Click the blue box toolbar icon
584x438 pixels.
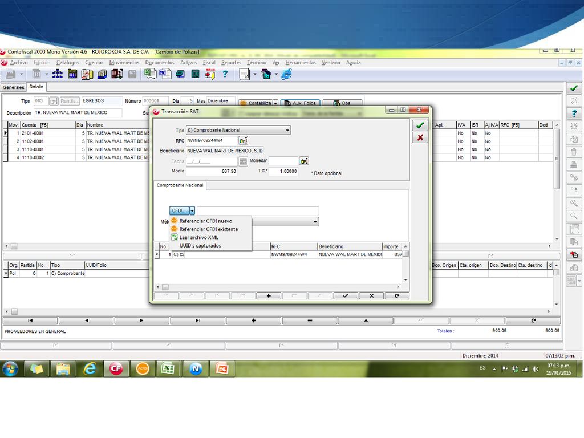click(102, 74)
